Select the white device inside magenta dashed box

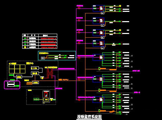(11, 84)
